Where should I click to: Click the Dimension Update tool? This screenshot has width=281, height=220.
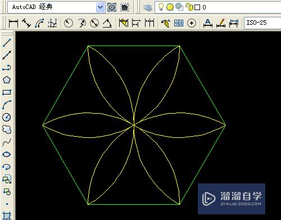click(x=234, y=23)
